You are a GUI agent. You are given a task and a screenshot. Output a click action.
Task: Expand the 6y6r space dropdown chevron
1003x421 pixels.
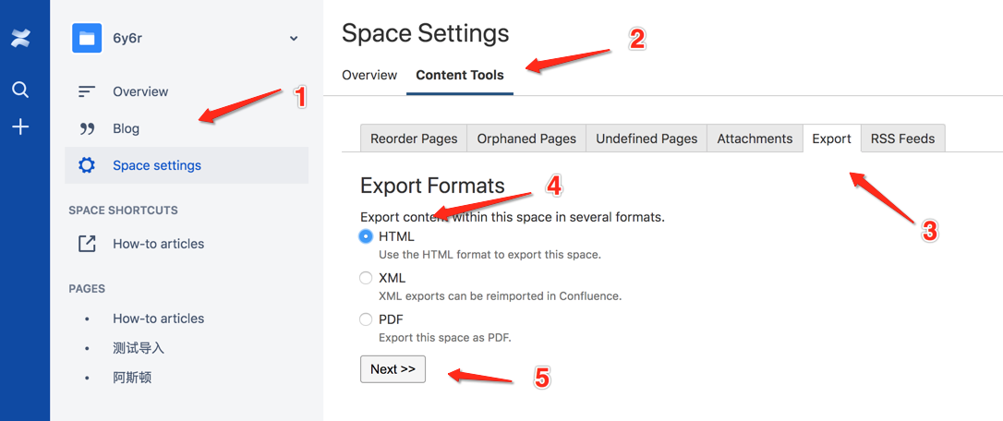pyautogui.click(x=294, y=39)
